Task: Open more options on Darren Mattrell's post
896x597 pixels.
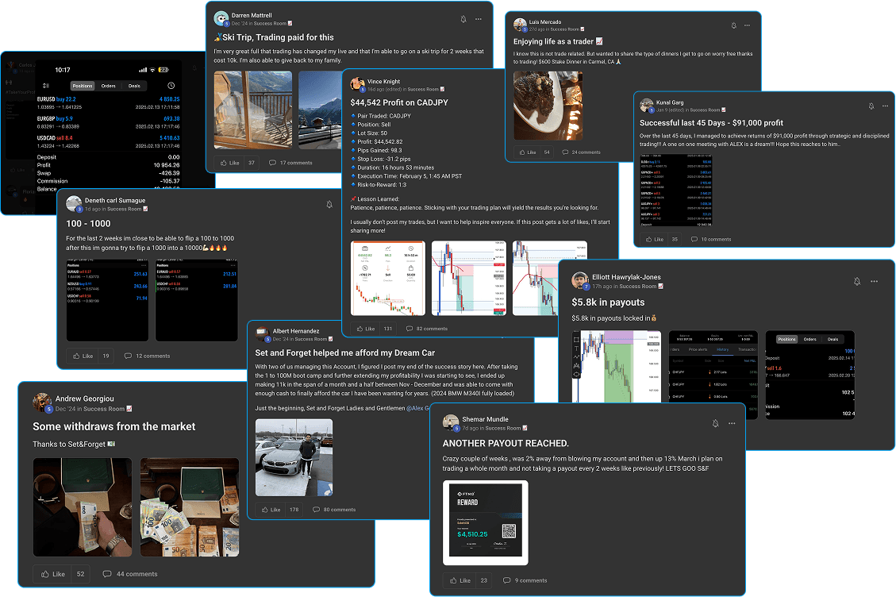Action: (479, 19)
